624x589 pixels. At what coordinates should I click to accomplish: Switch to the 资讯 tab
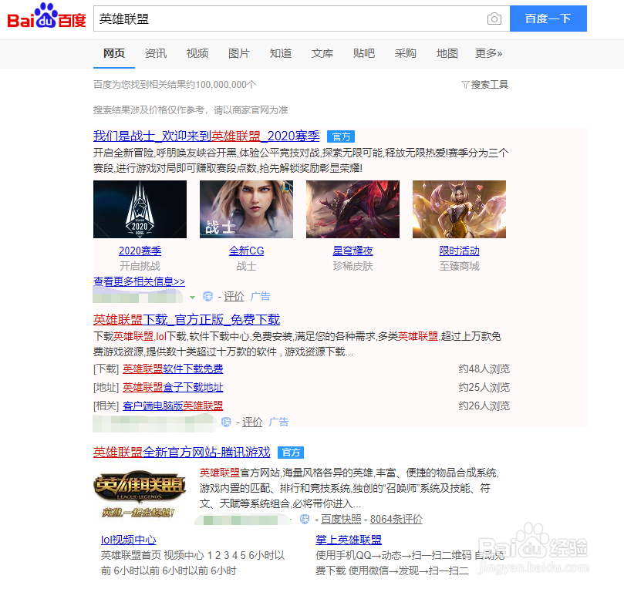tap(156, 53)
